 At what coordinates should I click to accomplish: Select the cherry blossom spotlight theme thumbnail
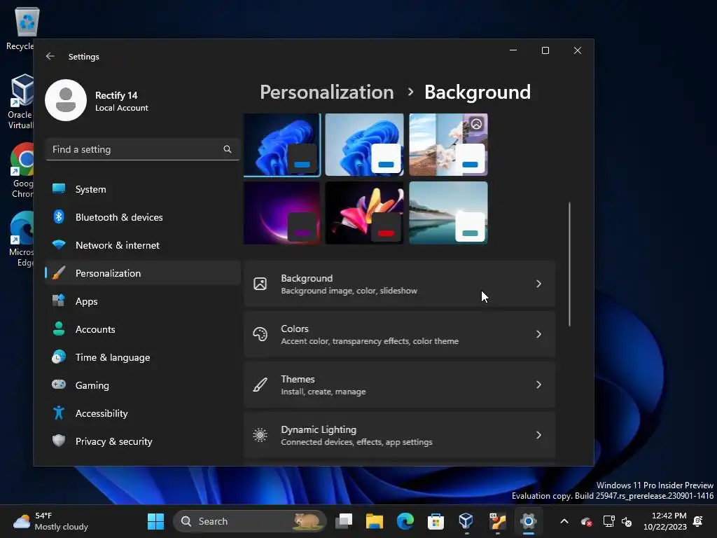448,144
